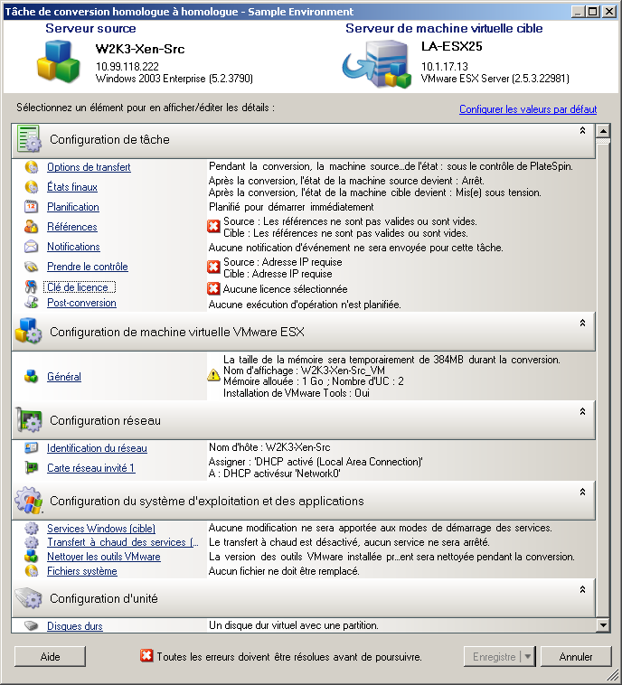
Task: Click the scrollbar up arrow
Action: click(x=603, y=131)
